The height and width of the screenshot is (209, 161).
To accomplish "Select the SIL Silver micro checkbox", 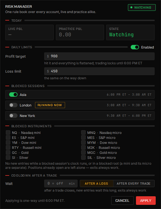I will tap(83, 157).
